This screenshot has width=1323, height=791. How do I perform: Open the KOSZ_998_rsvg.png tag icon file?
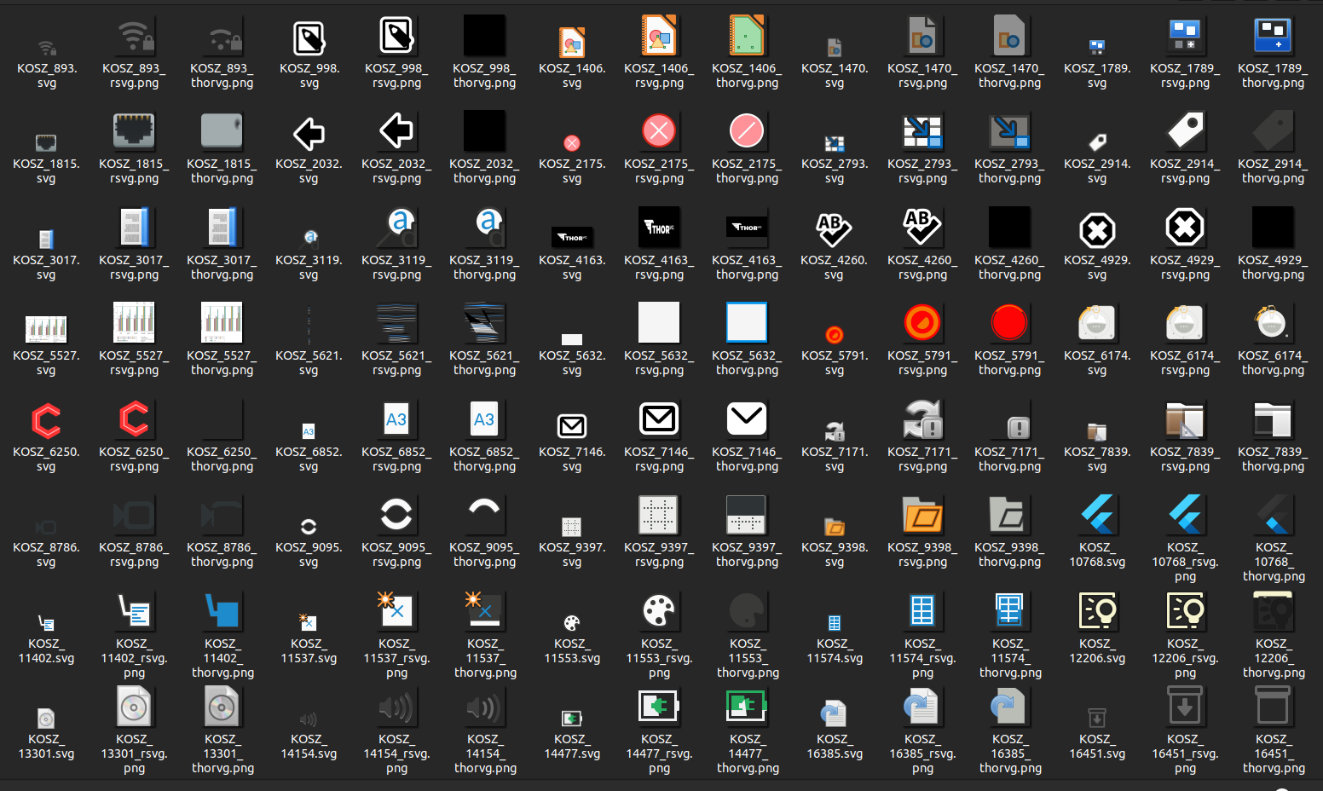pyautogui.click(x=396, y=36)
